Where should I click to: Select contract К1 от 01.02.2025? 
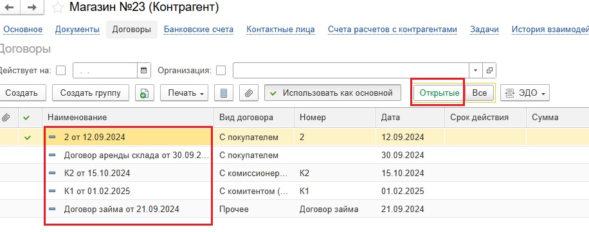pos(97,191)
